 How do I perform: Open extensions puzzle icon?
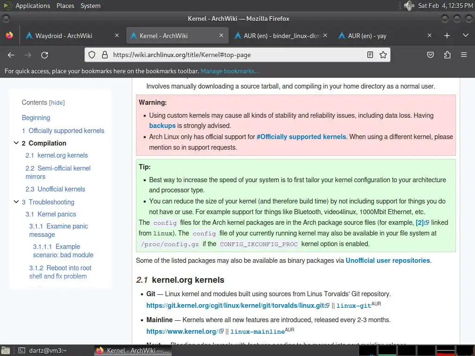pos(447,55)
